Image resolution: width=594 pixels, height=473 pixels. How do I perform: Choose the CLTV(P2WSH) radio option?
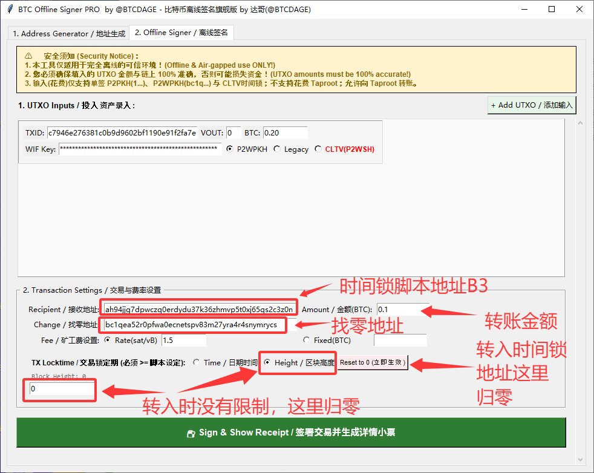click(318, 149)
